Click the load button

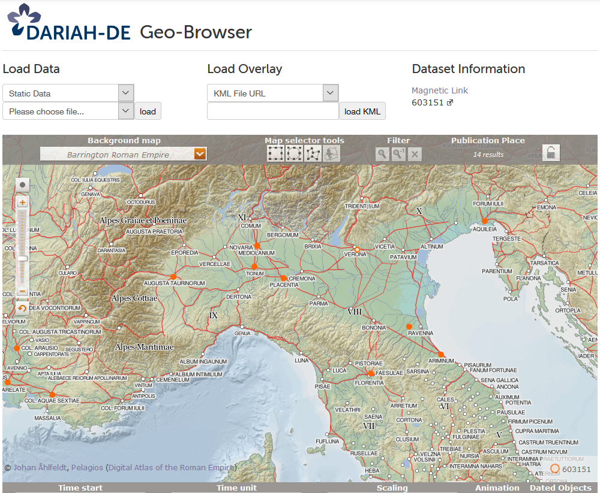148,111
